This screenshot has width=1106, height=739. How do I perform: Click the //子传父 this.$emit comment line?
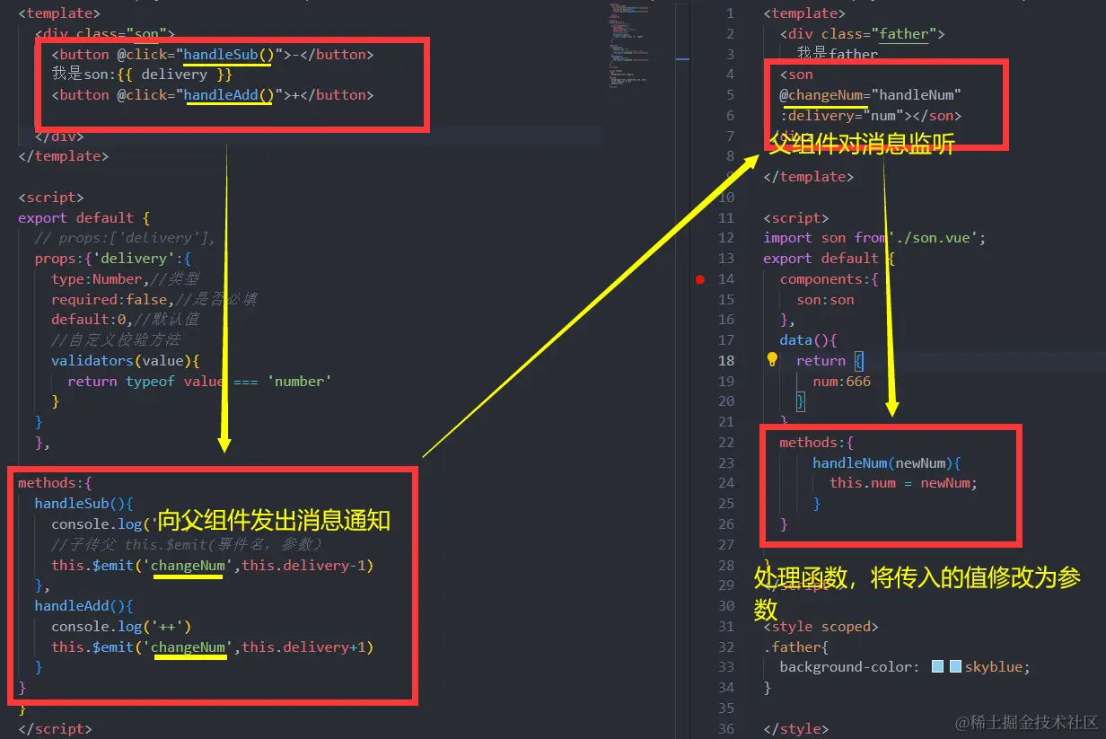(x=187, y=545)
